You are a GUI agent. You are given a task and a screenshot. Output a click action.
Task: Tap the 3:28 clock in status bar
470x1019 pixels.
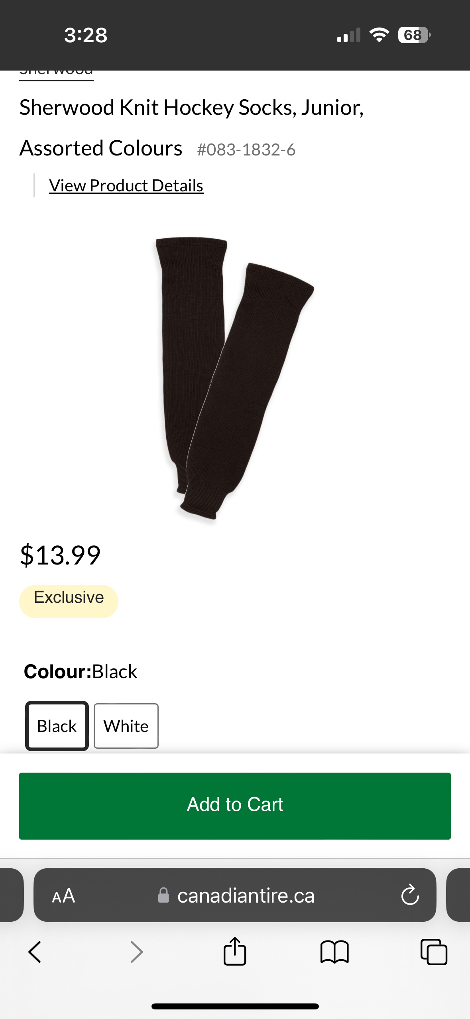coord(86,35)
